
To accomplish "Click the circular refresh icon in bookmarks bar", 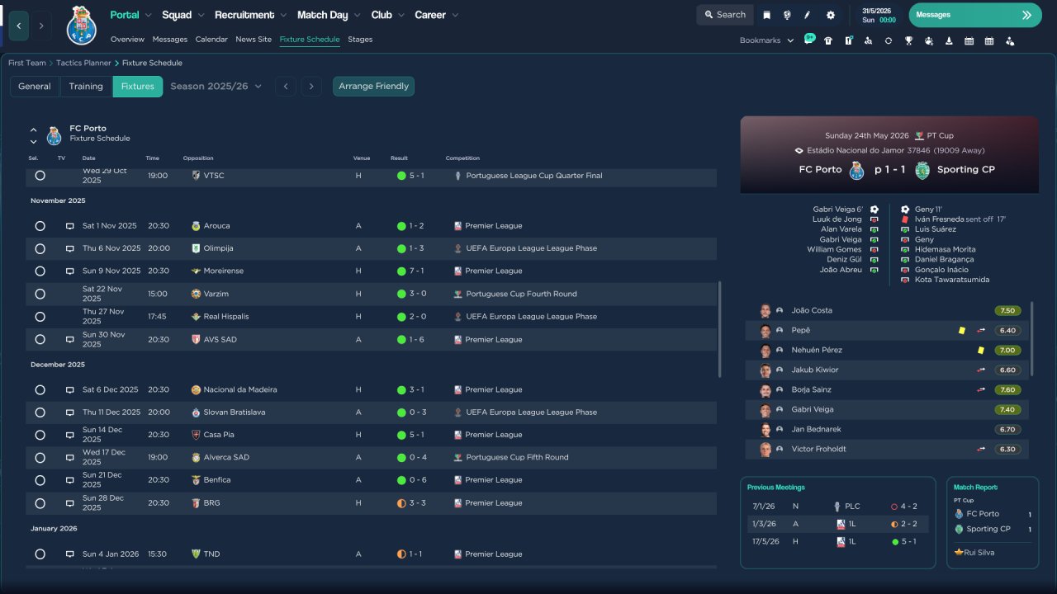I will (889, 40).
